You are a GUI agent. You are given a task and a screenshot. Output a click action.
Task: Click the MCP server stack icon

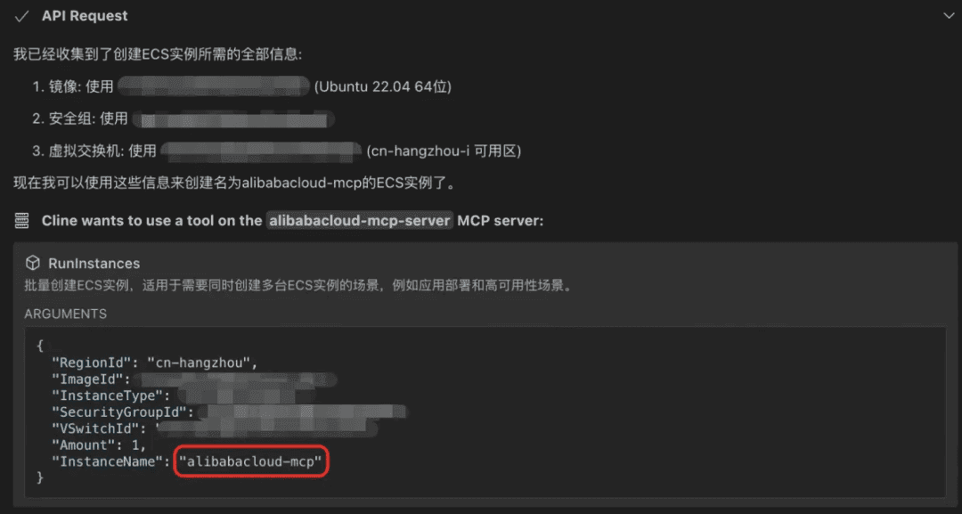(21, 221)
